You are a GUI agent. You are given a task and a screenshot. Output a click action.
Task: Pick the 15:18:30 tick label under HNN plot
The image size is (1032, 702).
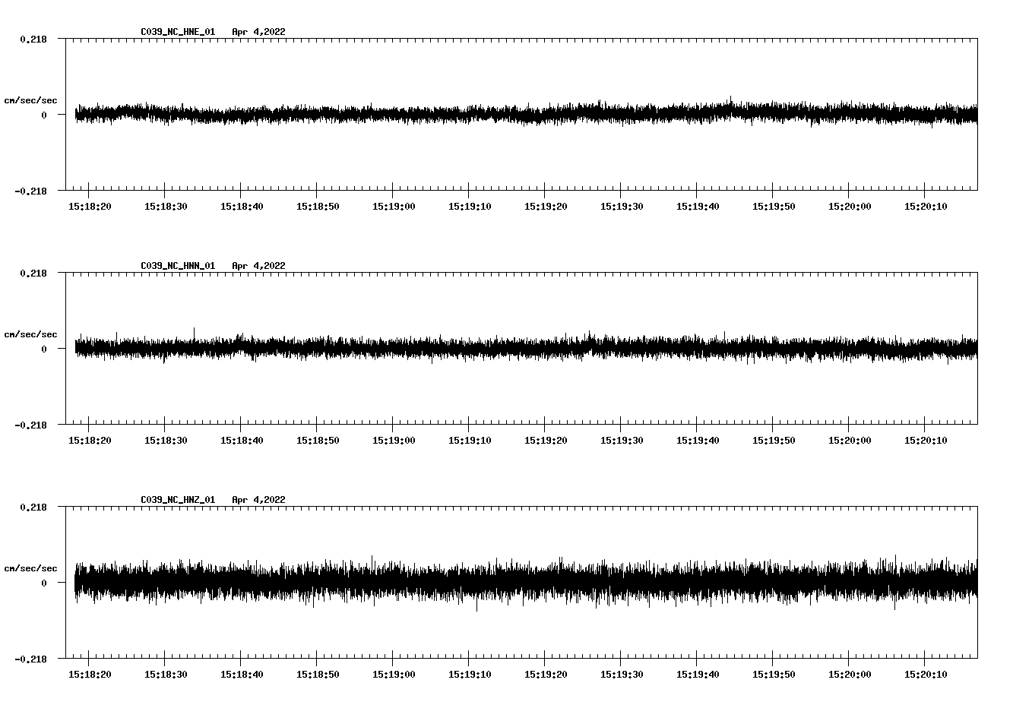pyautogui.click(x=166, y=441)
